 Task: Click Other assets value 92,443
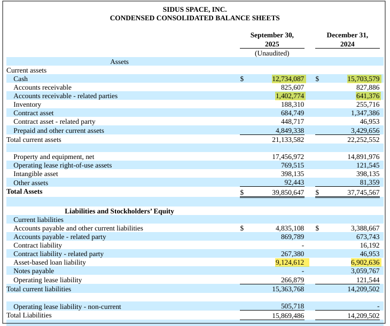(294, 182)
